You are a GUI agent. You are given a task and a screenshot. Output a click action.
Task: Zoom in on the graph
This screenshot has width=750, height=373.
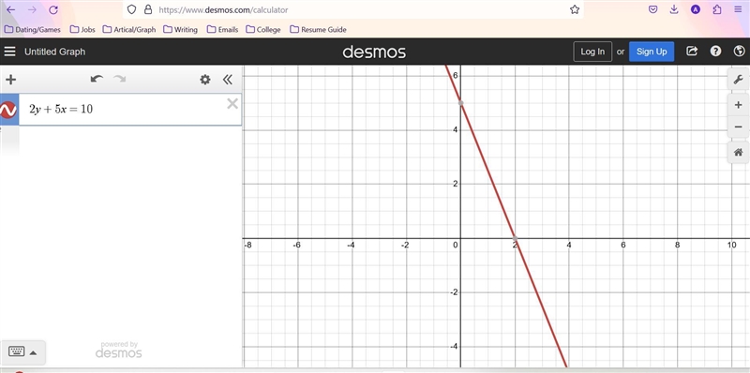pos(738,105)
